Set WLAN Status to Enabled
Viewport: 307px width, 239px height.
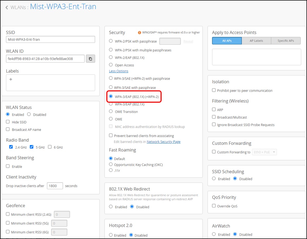8,114
